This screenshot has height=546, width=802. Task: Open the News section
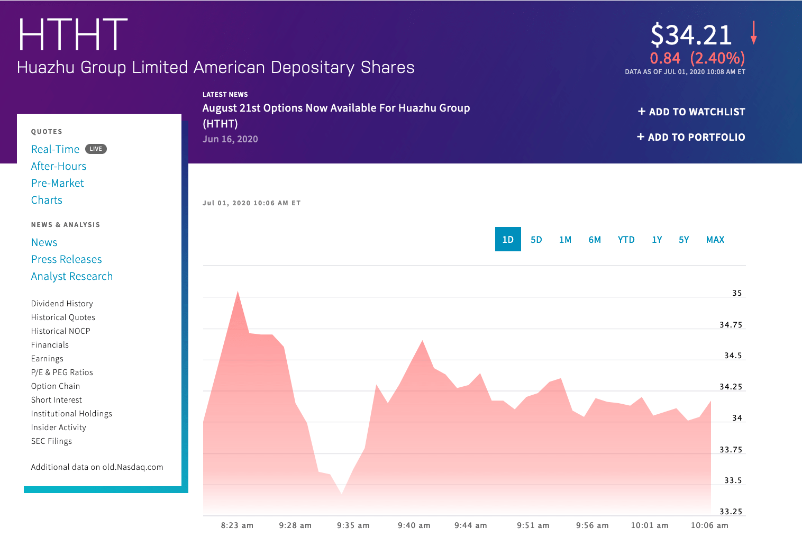[44, 242]
